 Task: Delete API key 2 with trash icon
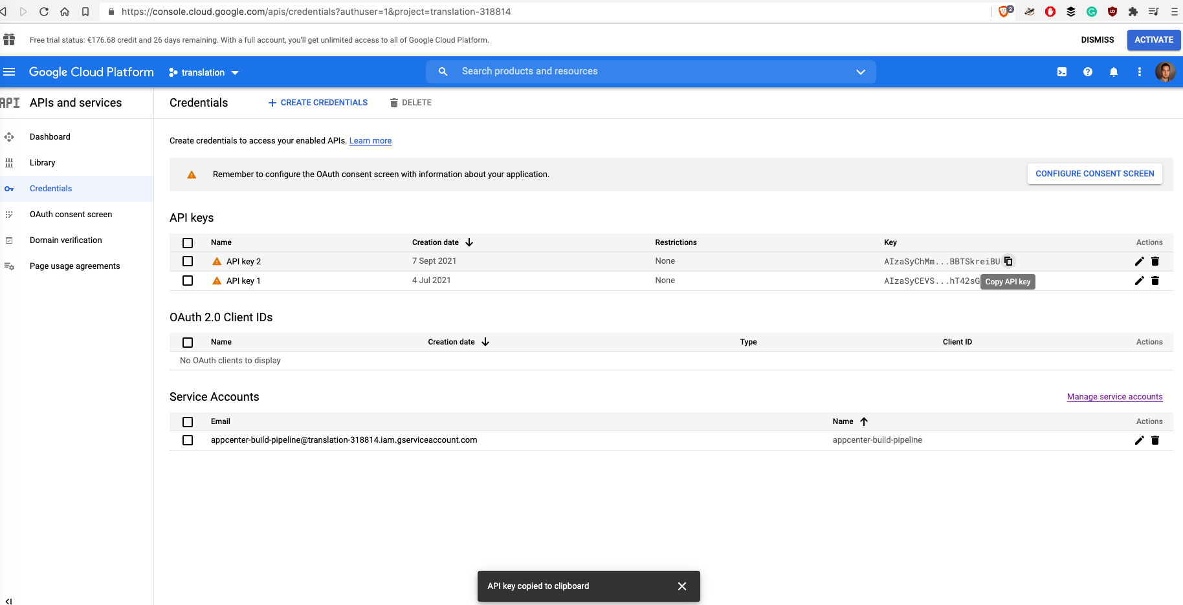tap(1155, 261)
